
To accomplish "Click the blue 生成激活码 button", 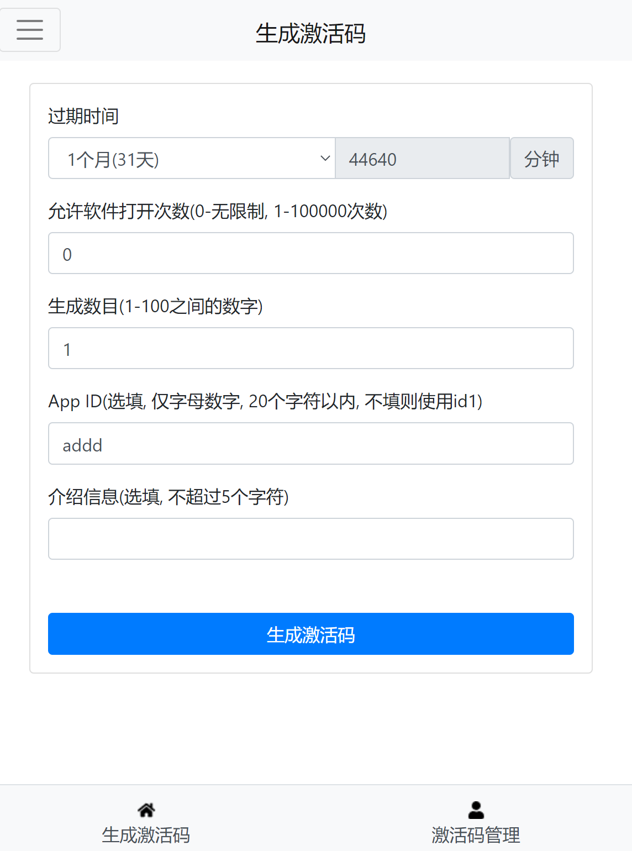I will [311, 634].
